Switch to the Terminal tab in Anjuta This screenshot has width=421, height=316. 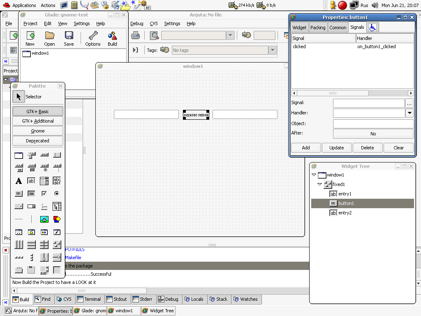point(89,299)
